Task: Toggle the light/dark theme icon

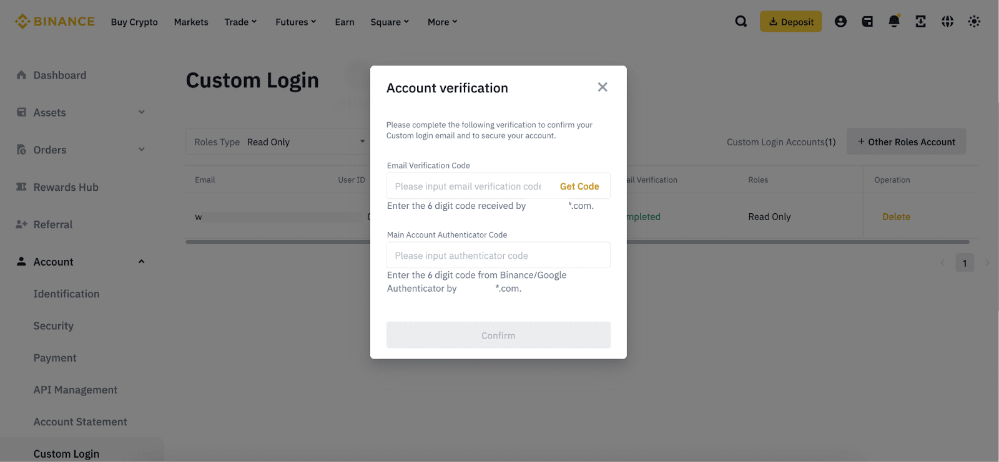Action: [x=974, y=22]
